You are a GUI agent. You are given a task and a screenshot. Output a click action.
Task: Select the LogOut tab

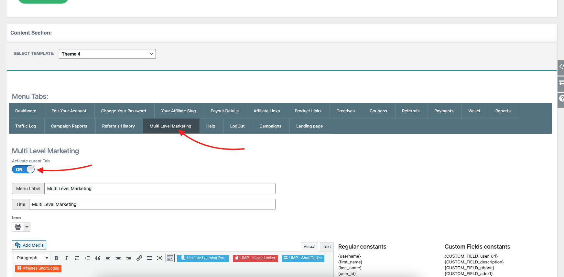237,126
